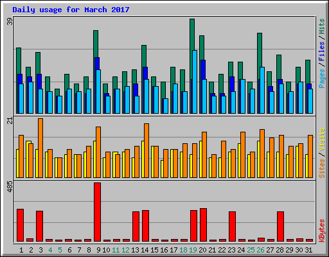
Task: Click day 9 on the x-axis
Action: pyautogui.click(x=98, y=250)
